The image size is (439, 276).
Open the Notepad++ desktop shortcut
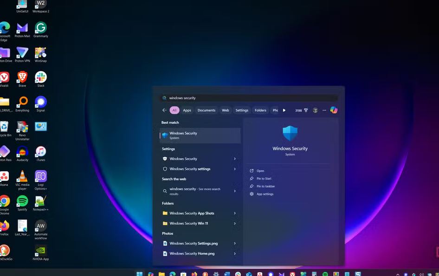pyautogui.click(x=40, y=203)
